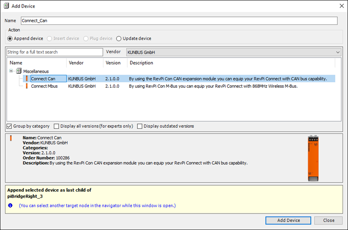Collapse the Miscellaneous tree node

11,71
